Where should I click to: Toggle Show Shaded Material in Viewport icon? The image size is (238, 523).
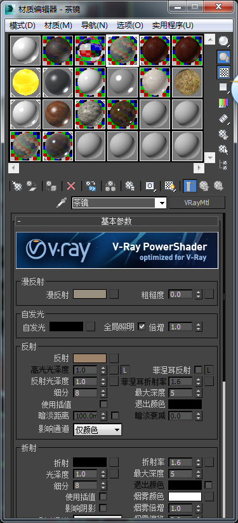point(170,186)
